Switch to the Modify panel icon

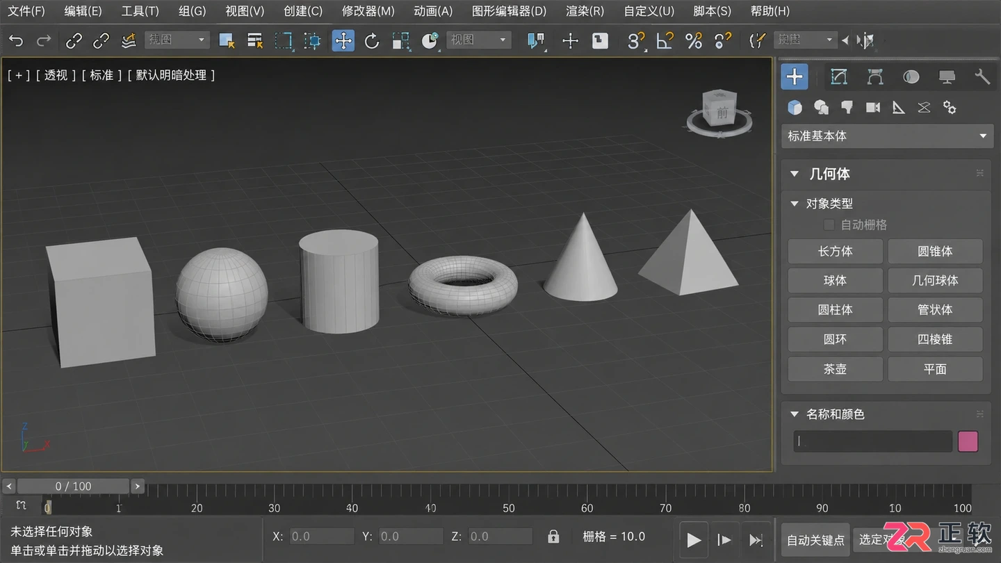click(839, 76)
